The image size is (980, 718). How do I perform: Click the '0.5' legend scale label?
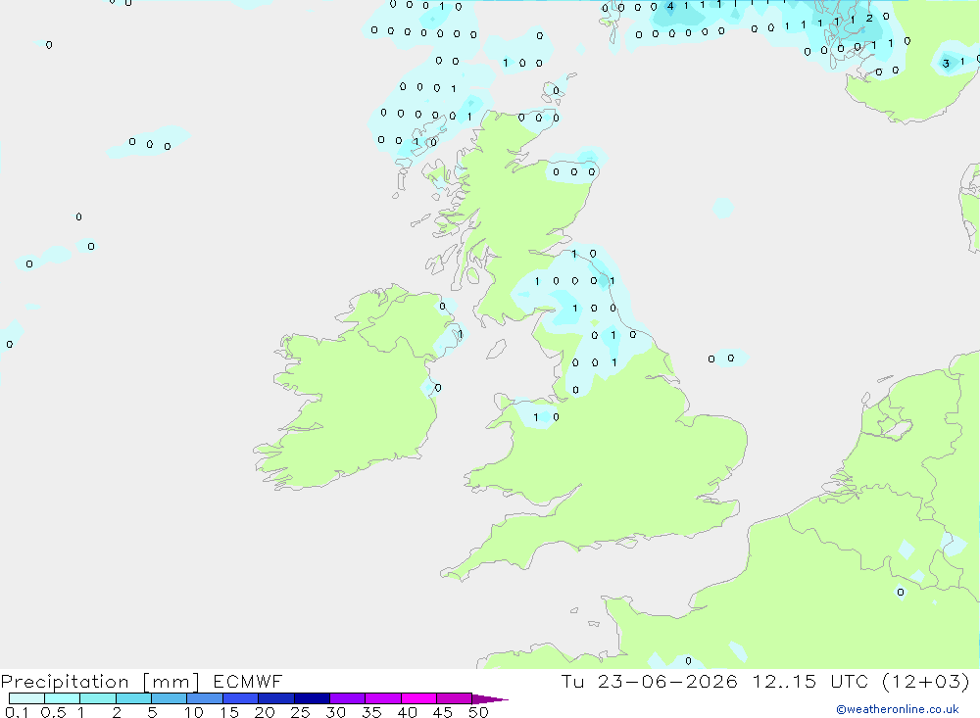53,712
